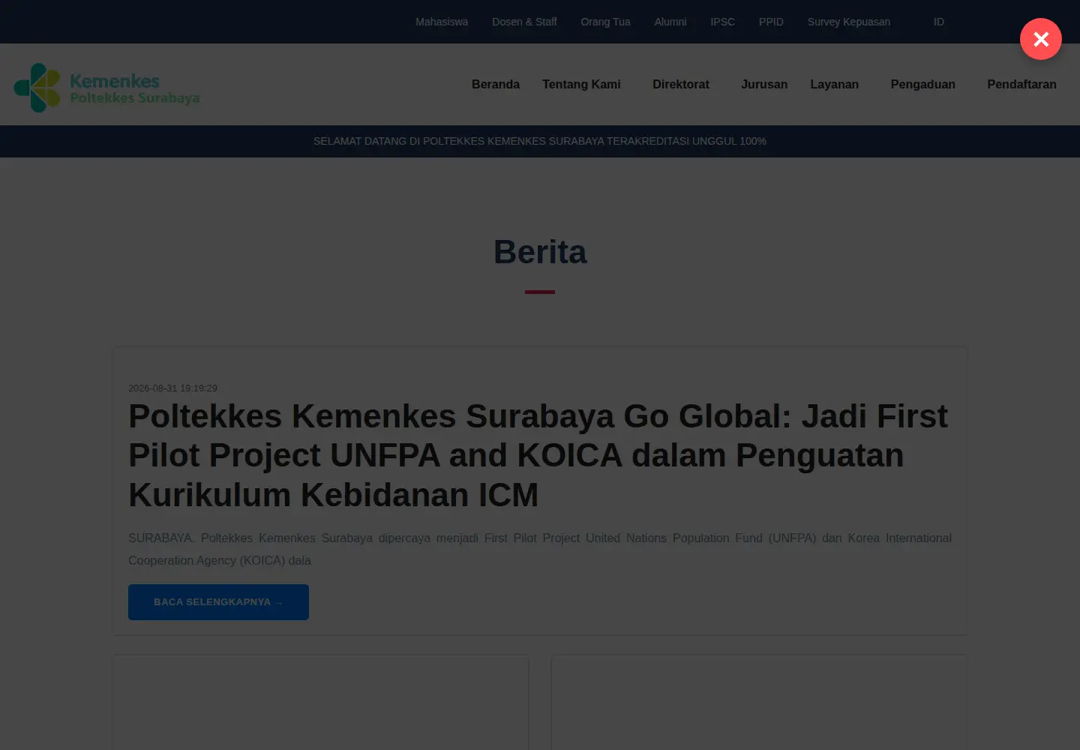1080x750 pixels.
Task: Click the Berita section heading
Action: pyautogui.click(x=540, y=252)
